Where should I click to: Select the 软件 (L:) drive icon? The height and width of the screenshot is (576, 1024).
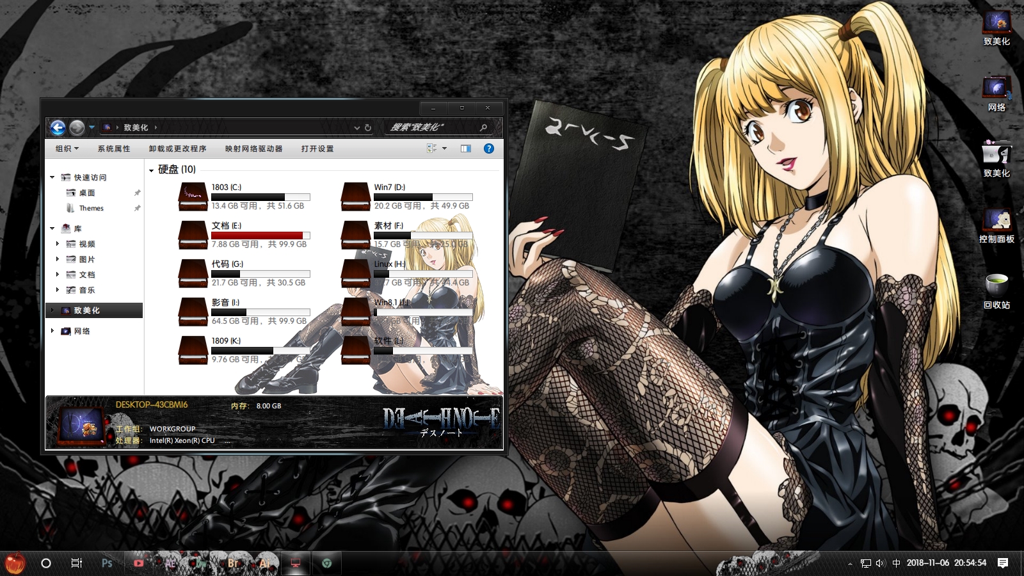pos(356,350)
